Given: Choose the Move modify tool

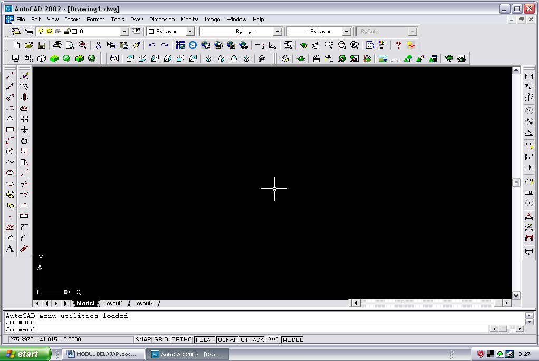Looking at the screenshot, I should pos(24,130).
